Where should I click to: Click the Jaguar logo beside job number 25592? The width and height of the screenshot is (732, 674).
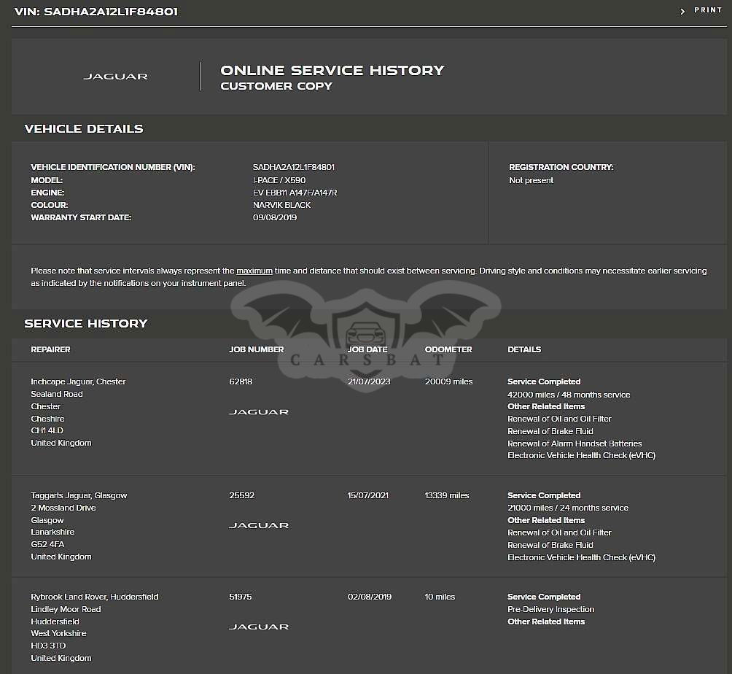[x=258, y=525]
